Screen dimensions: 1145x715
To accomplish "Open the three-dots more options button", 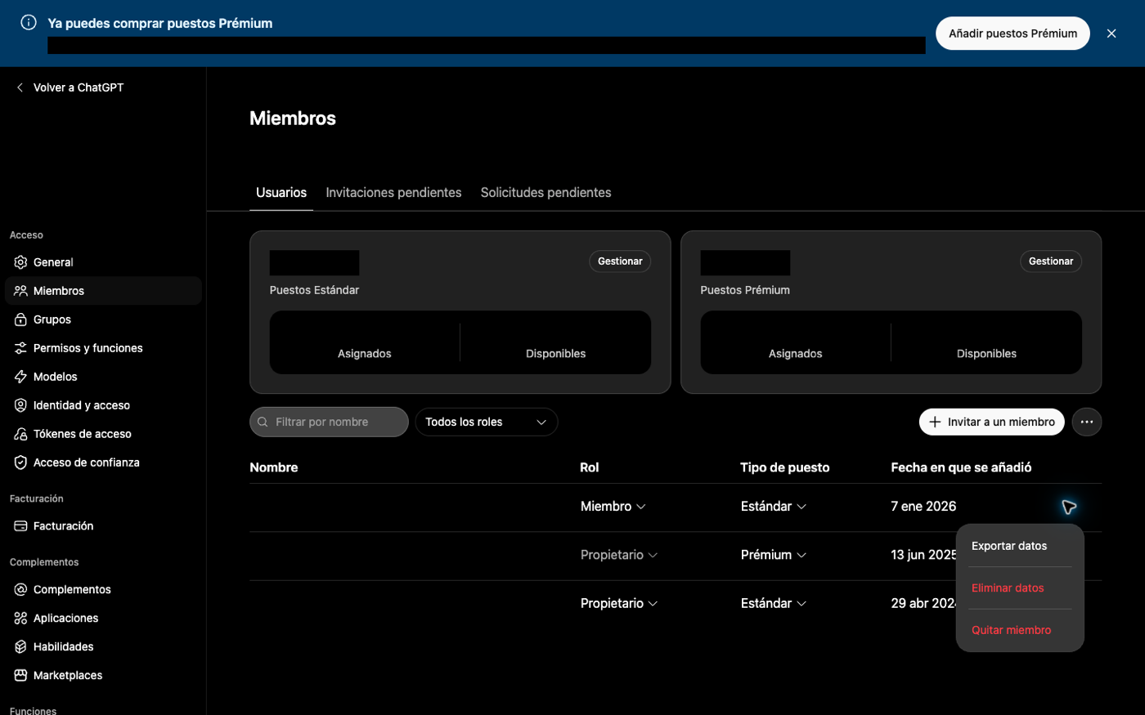I will [1087, 422].
